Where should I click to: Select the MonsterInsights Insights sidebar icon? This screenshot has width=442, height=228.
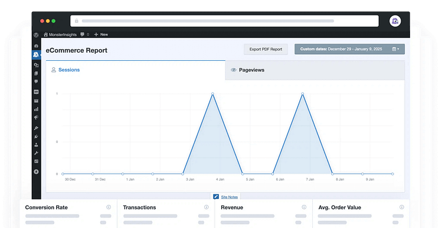pos(36,54)
